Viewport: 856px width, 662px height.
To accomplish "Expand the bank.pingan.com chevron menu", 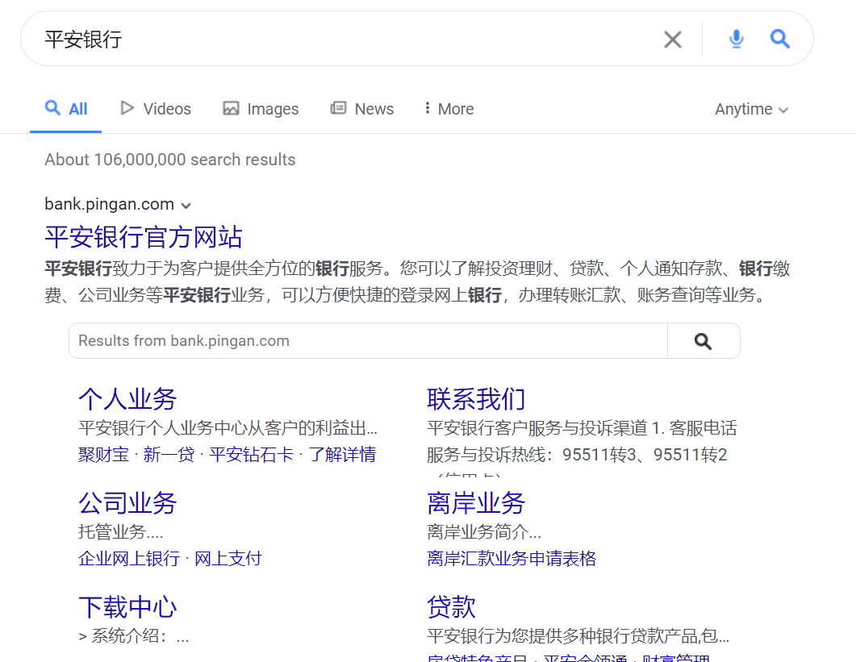I will [186, 205].
